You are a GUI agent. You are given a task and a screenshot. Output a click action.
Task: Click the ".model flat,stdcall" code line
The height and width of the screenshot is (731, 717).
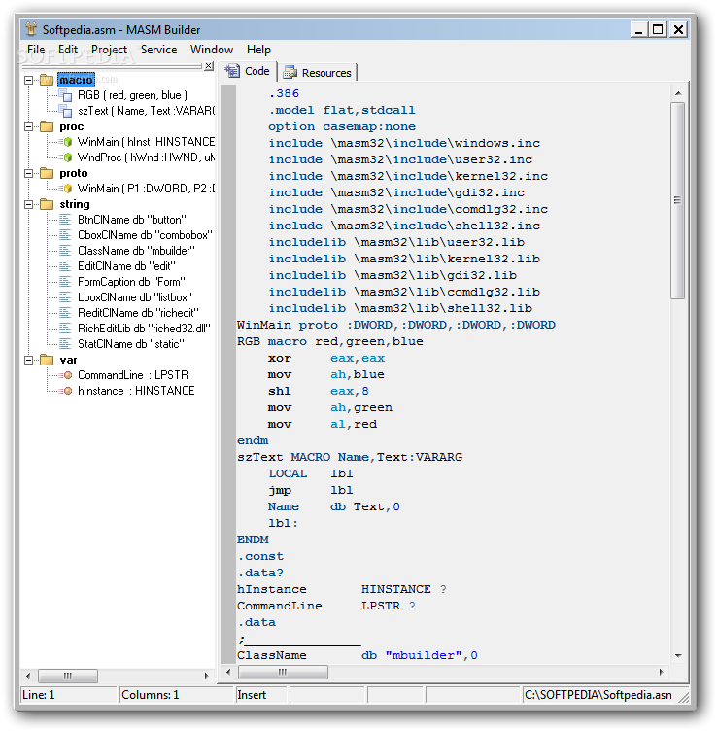click(x=341, y=111)
